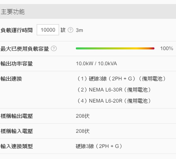This screenshot has width=176, height=159.
Task: Click the 輸入連接類型 label
Action: pyautogui.click(x=17, y=146)
